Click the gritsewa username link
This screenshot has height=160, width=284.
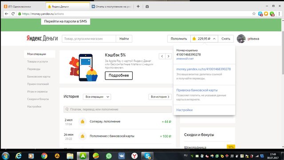[253, 39]
